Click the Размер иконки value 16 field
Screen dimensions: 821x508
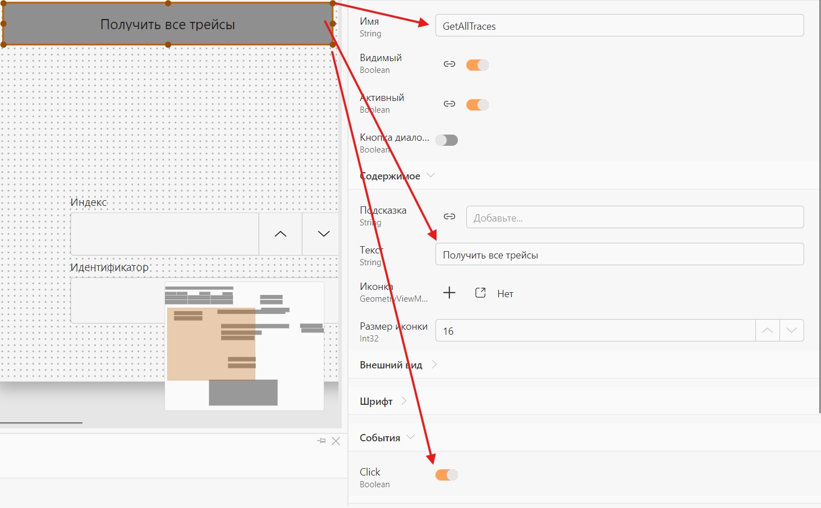(x=595, y=330)
